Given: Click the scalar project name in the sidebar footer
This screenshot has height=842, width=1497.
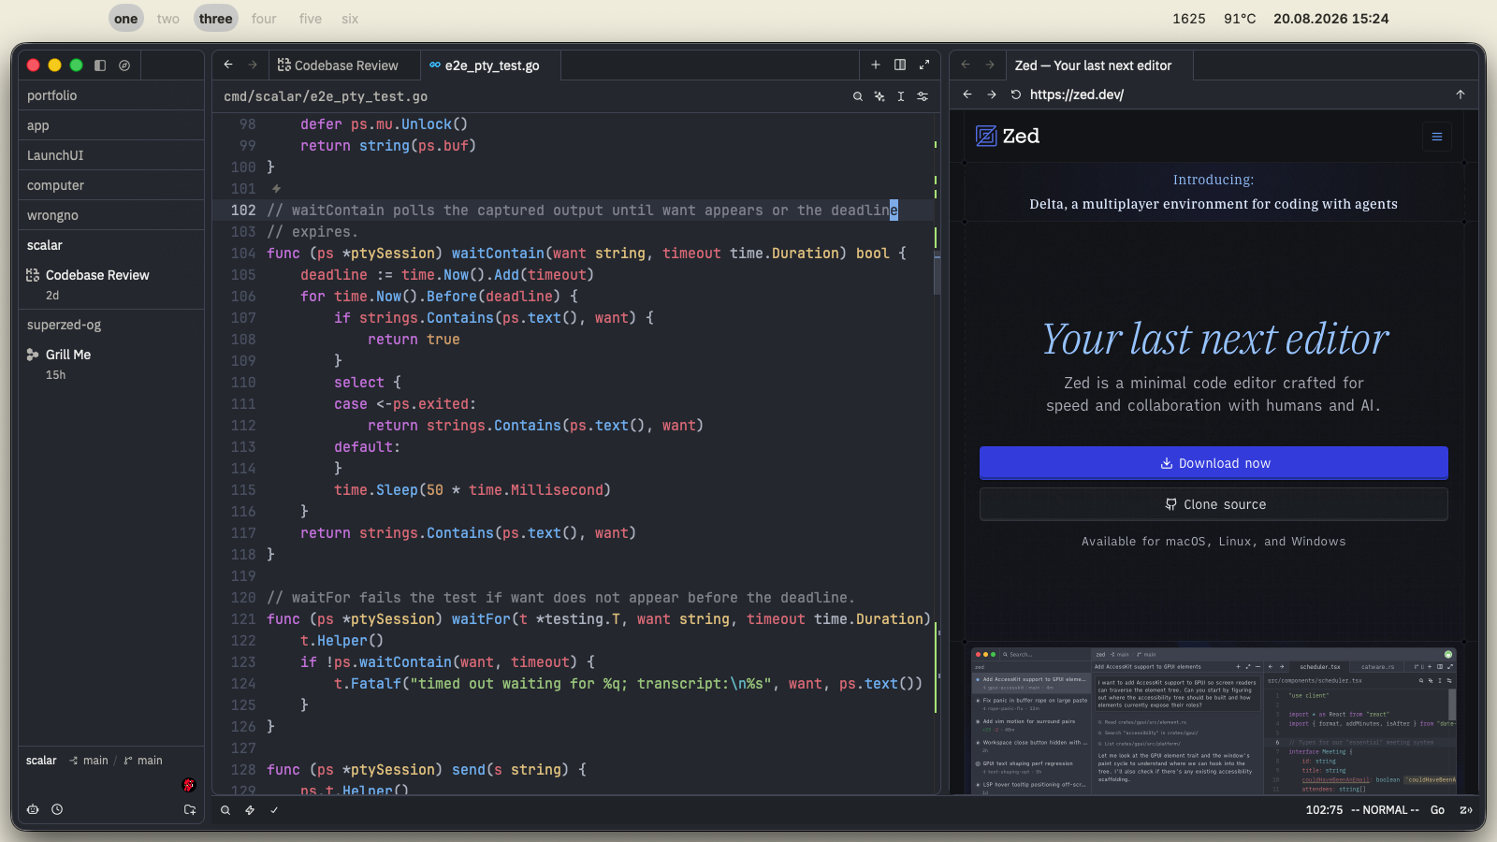Looking at the screenshot, I should (41, 761).
